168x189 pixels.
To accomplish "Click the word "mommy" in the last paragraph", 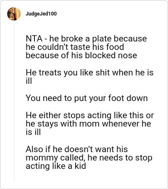I will [x=42, y=158].
